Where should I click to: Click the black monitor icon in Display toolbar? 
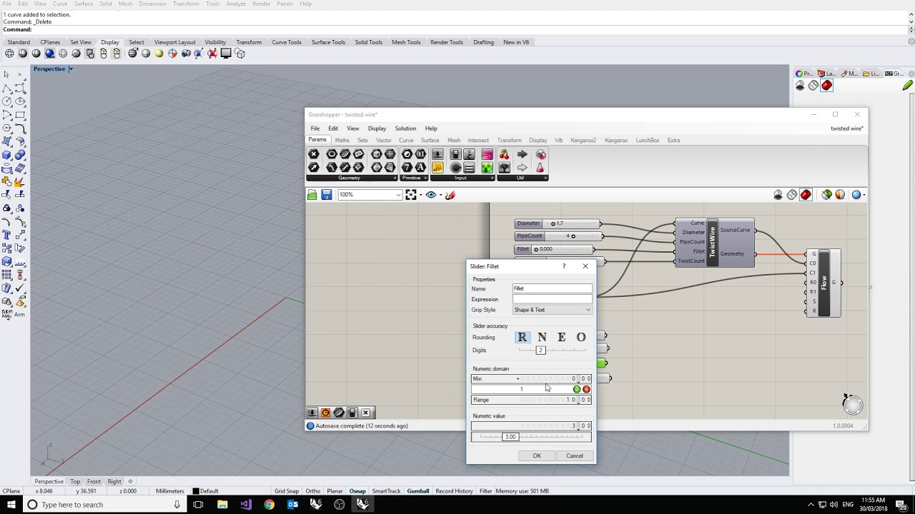pos(226,54)
